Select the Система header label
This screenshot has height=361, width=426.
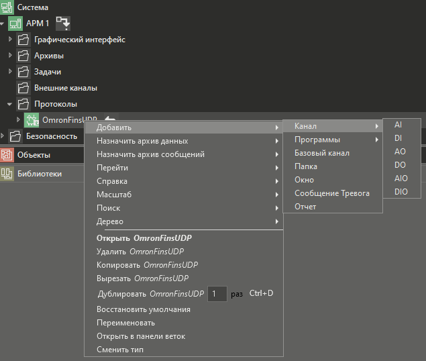[x=33, y=7]
